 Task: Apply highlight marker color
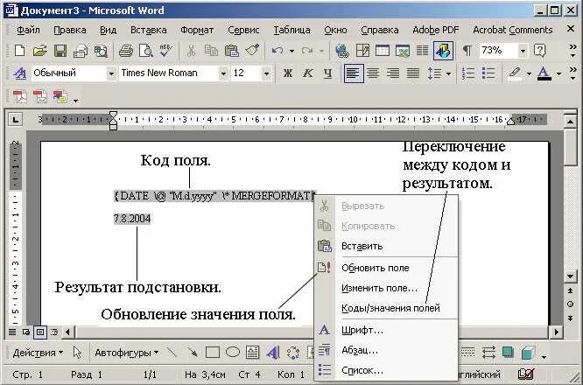(515, 73)
